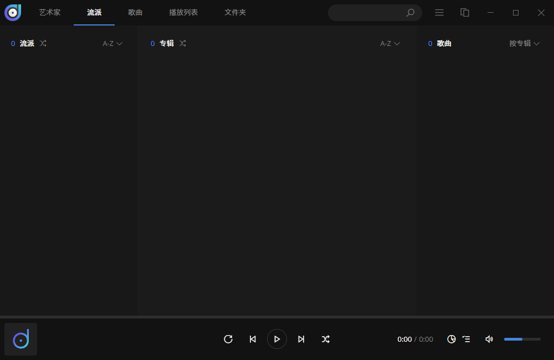Click the 0:00 elapsed time display
The image size is (554, 360).
[x=404, y=340]
